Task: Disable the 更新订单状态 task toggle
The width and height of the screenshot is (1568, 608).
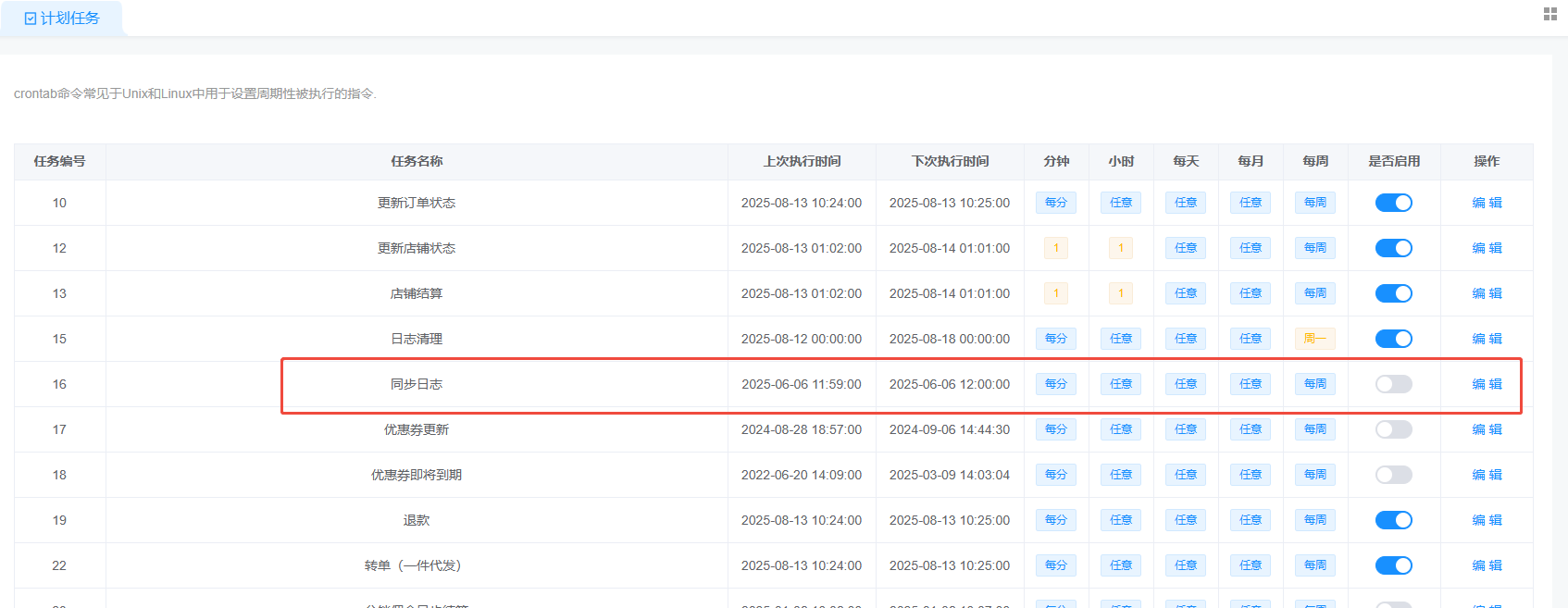Action: pyautogui.click(x=1393, y=203)
